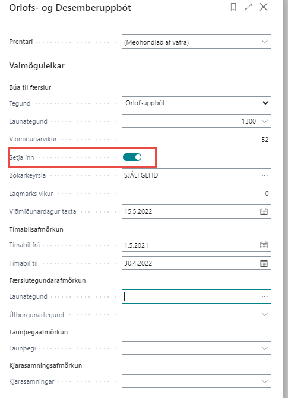The width and height of the screenshot is (288, 398).
Task: Close the Orlofs- og Desemberuppbót dialog
Action: (x=264, y=7)
